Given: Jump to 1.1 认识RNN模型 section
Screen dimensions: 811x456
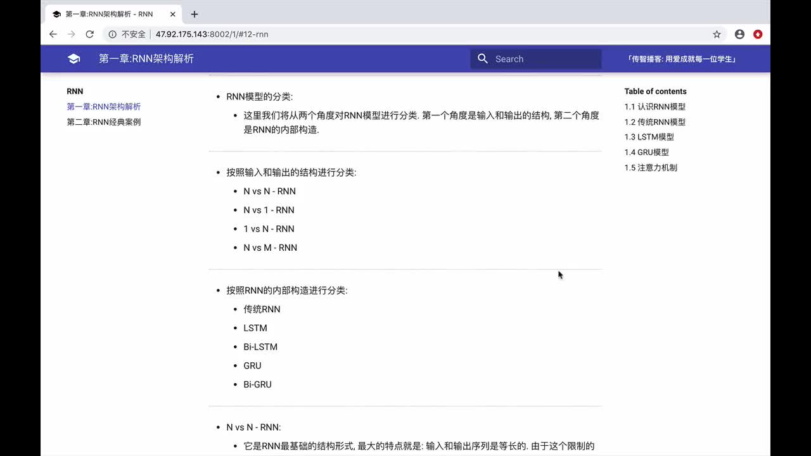Looking at the screenshot, I should pyautogui.click(x=655, y=107).
